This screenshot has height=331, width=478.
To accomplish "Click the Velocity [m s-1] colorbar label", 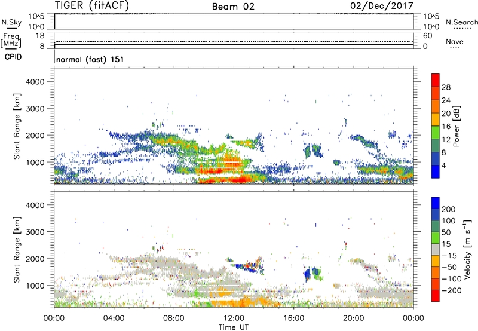I will [x=467, y=249].
